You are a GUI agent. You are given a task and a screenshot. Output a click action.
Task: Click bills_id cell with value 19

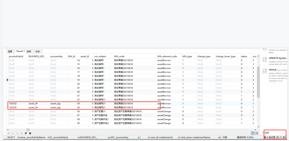[x=73, y=80]
